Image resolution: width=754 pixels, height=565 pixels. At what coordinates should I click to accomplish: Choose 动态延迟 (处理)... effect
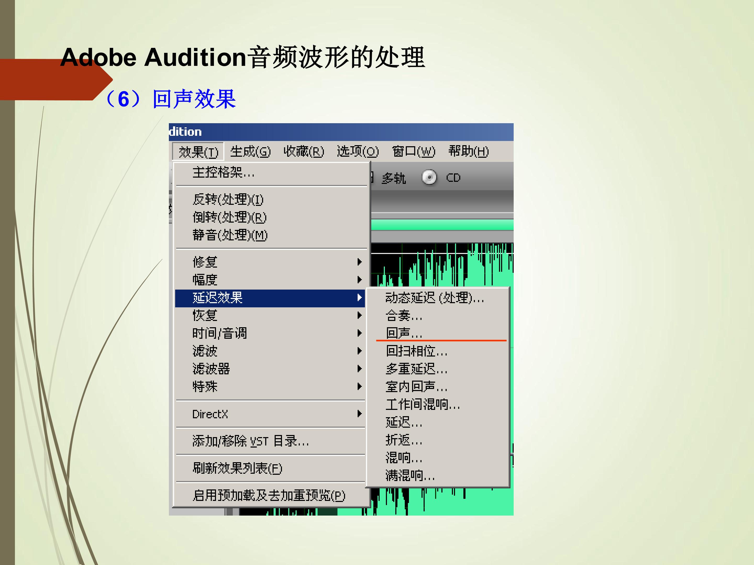point(438,298)
